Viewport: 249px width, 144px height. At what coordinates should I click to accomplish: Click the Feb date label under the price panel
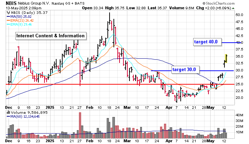(90, 107)
